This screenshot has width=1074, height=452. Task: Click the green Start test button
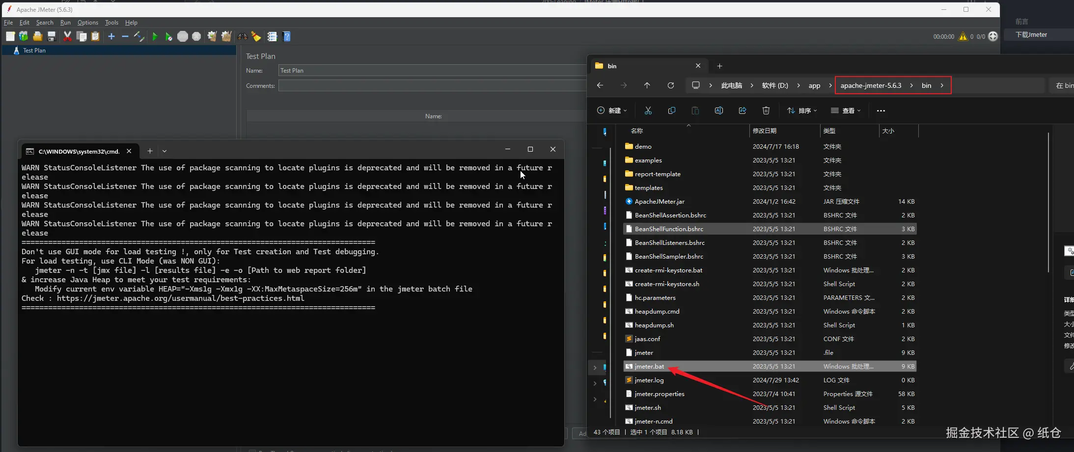coord(155,37)
